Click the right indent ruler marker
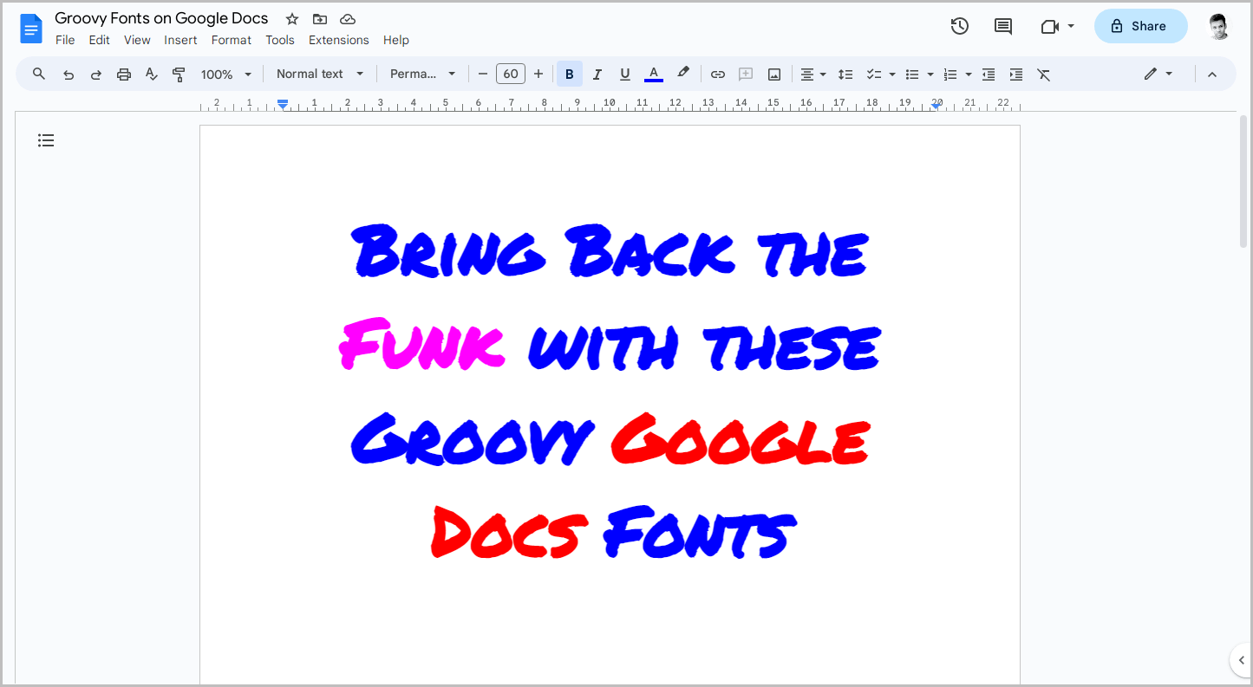The height and width of the screenshot is (687, 1253). point(936,106)
